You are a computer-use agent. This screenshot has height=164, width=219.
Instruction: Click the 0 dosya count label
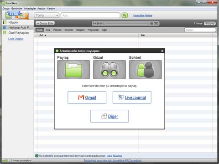click(198, 23)
